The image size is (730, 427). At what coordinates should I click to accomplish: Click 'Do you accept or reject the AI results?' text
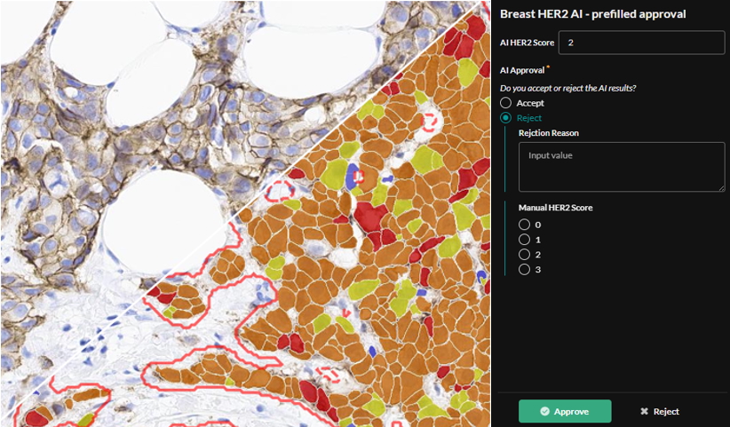pyautogui.click(x=568, y=88)
